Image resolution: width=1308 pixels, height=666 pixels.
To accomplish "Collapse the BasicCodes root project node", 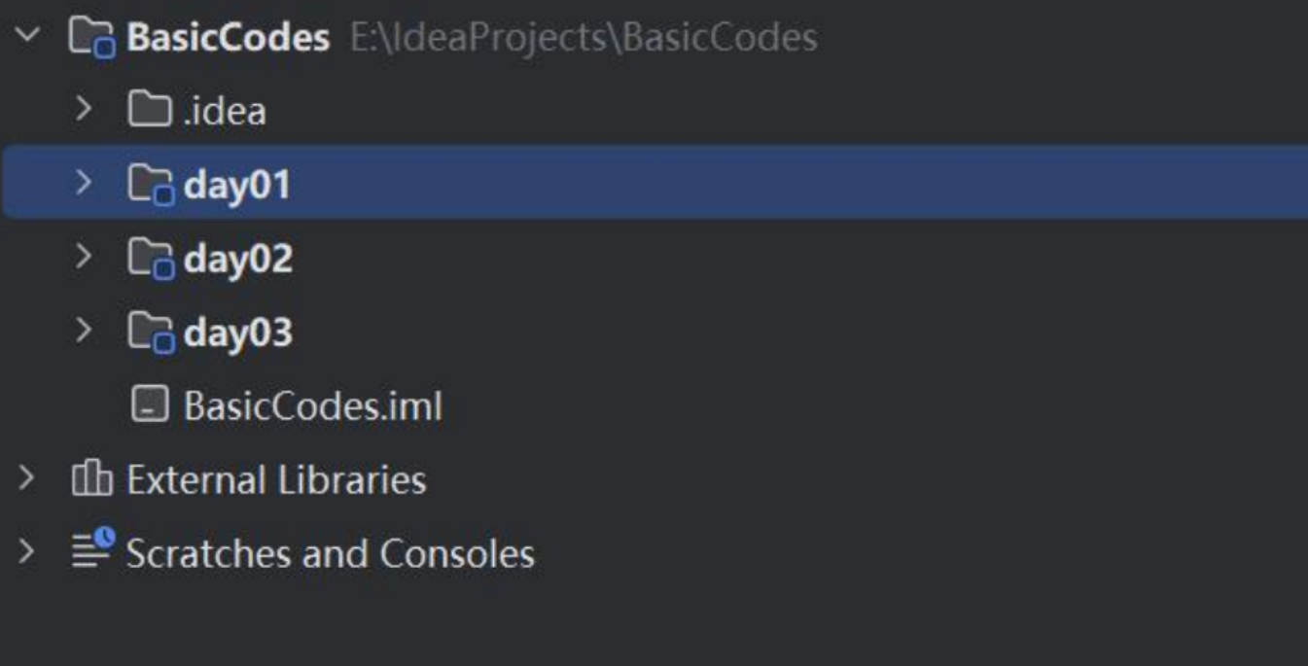I will [x=27, y=36].
